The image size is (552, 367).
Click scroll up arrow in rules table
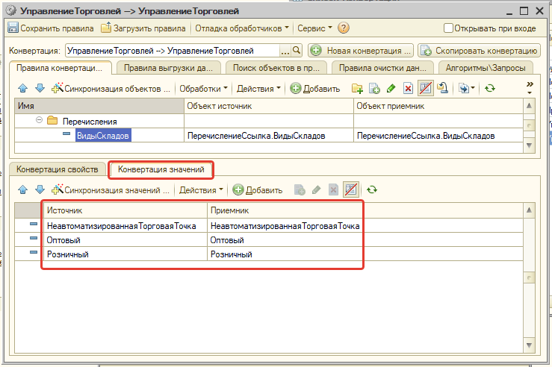pos(529,106)
